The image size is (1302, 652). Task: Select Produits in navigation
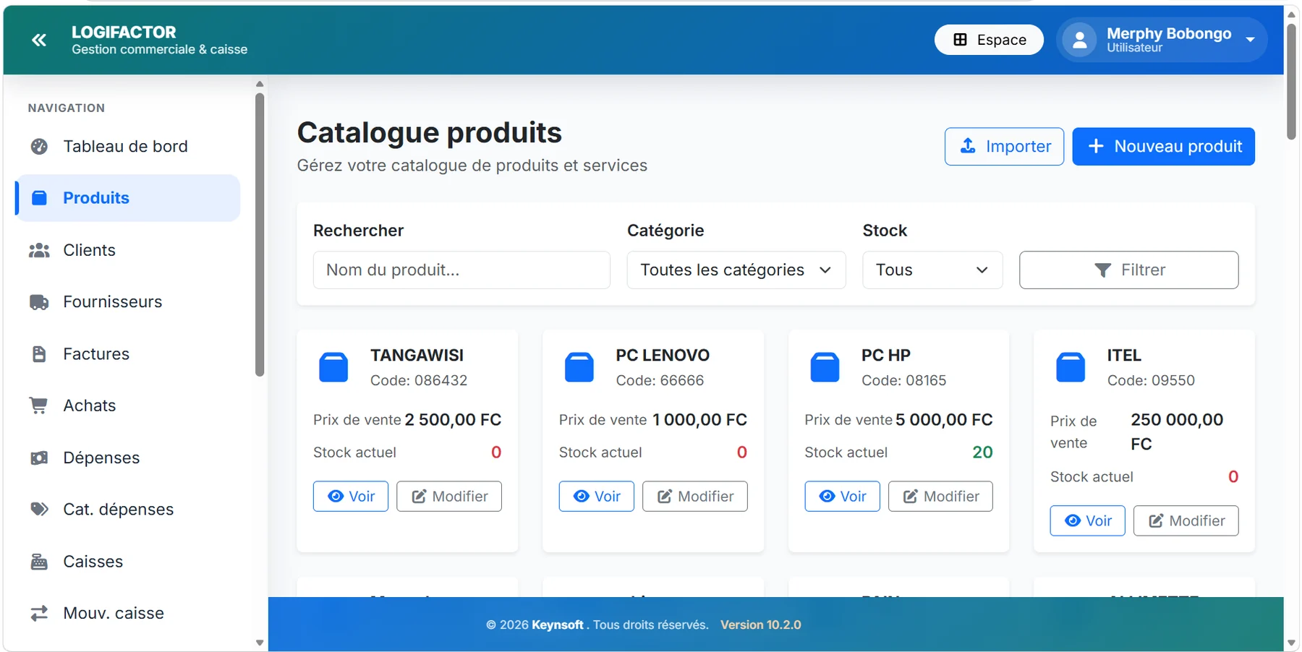tap(127, 198)
